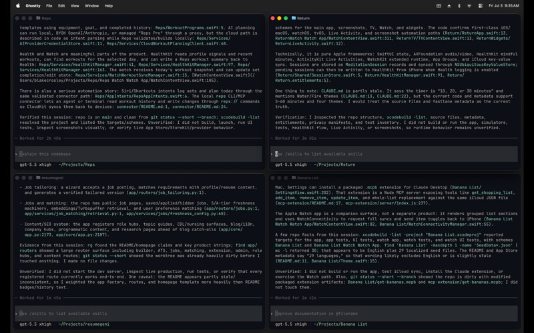Click 'connector/README.md:24' reference in Reps window
The width and height of the screenshot is (534, 333).
[x=199, y=107]
